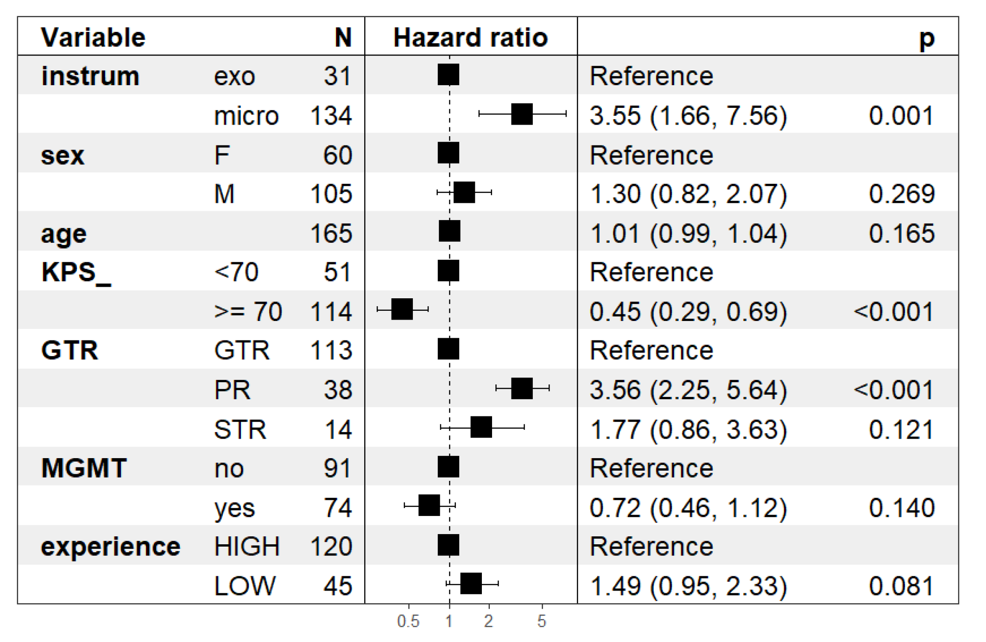Click the p column header

coord(927,38)
